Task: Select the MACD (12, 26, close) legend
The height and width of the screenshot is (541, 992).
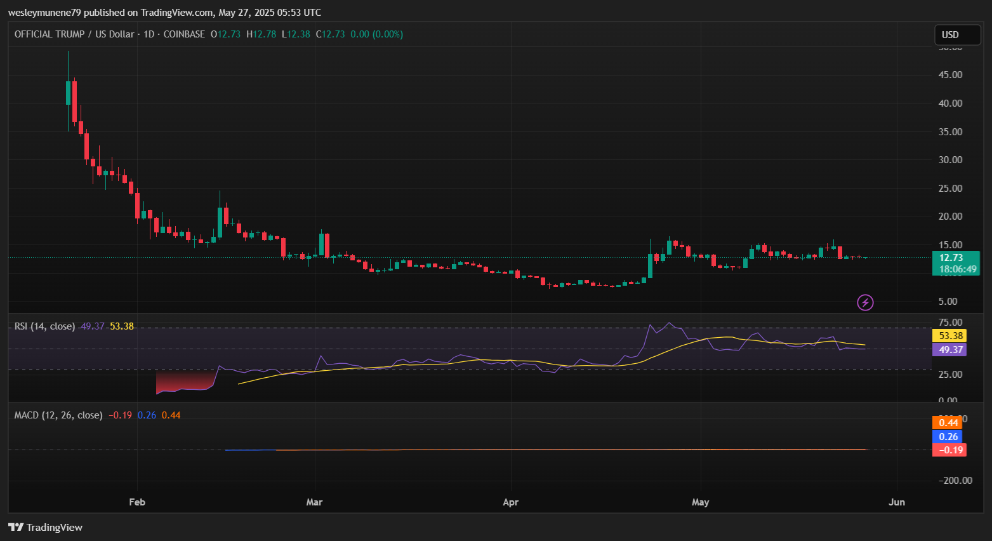Action: pos(58,415)
